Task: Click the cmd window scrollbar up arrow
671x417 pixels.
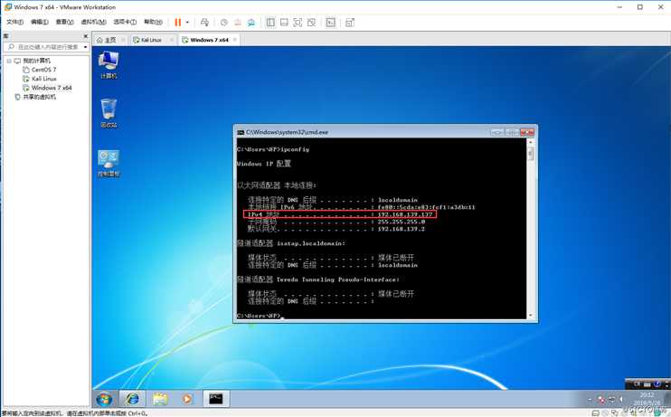Action: point(531,142)
